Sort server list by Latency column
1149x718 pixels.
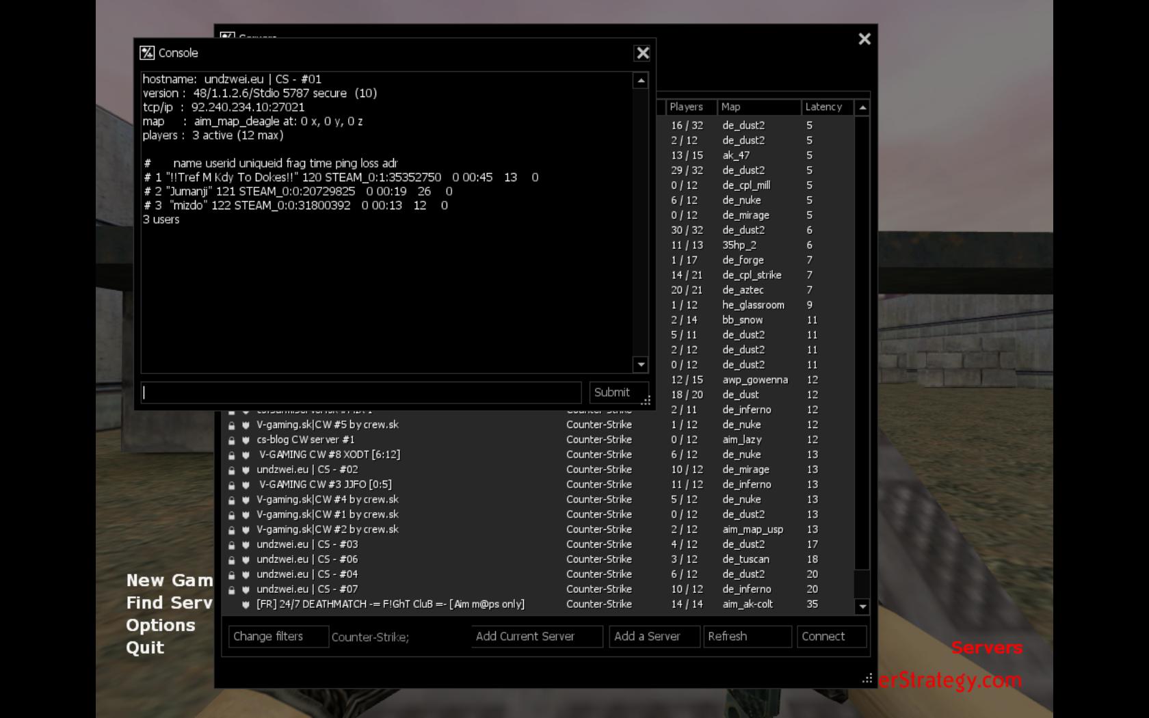827,107
